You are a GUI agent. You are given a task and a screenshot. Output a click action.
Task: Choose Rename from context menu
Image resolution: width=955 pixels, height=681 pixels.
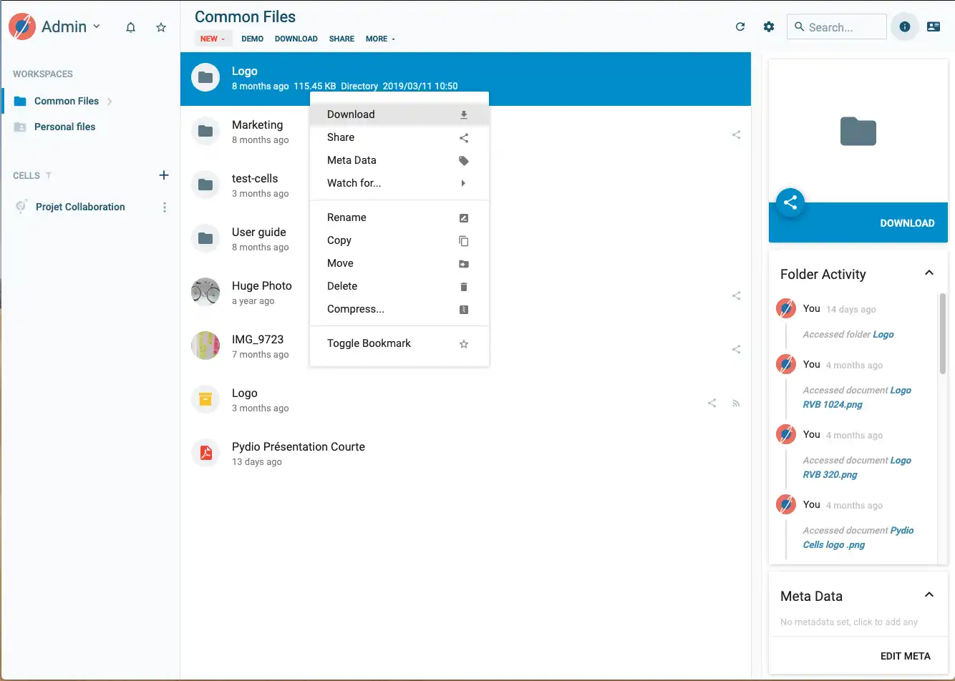tap(399, 217)
